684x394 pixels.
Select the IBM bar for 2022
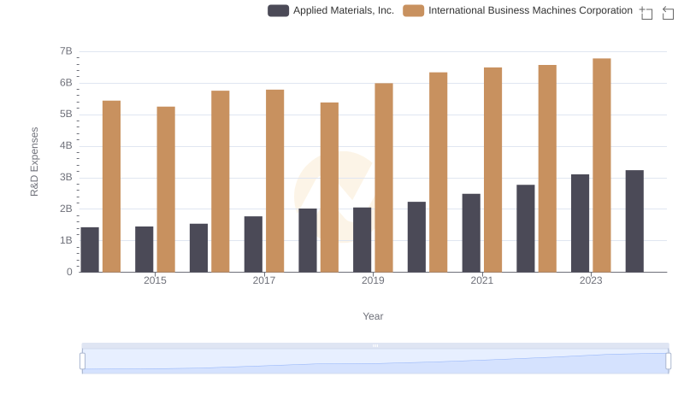coord(547,168)
